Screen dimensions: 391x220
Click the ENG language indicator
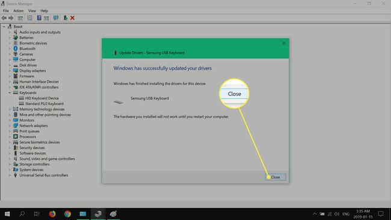pos(346,214)
